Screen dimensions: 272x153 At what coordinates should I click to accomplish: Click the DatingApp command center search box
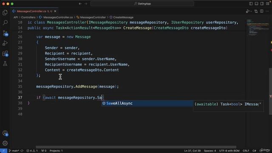142,4
